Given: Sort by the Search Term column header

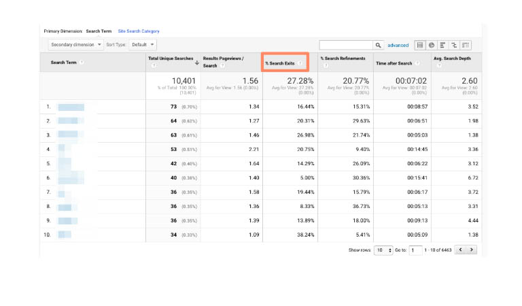Looking at the screenshot, I should 63,63.
